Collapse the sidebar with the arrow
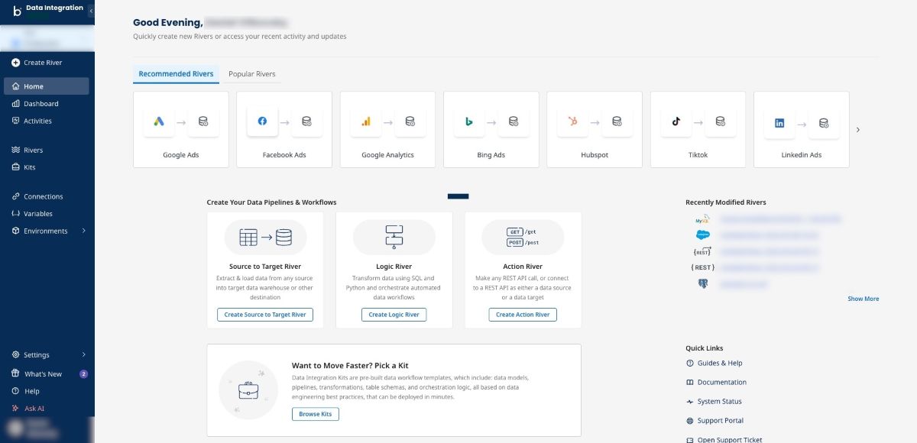The width and height of the screenshot is (917, 443). pos(91,11)
